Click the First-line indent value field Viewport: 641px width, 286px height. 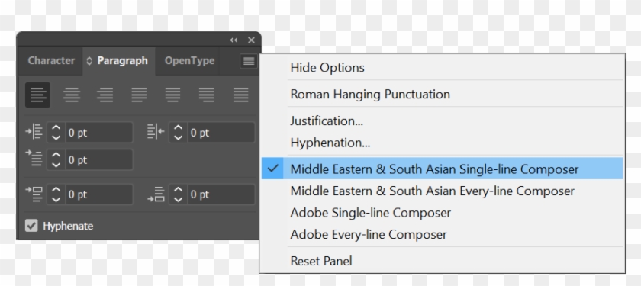pyautogui.click(x=99, y=159)
